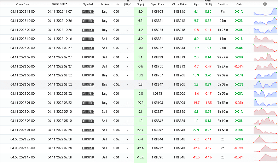The height and width of the screenshot is (163, 278).
Task: Open the chart thumbnail for the 7m duration trade
Action: [x=265, y=12]
